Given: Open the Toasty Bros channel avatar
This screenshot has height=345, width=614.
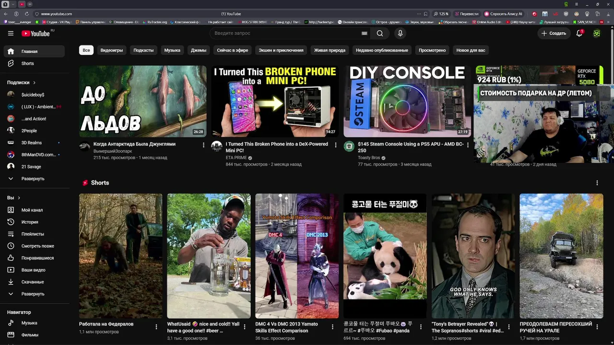Looking at the screenshot, I should 349,146.
